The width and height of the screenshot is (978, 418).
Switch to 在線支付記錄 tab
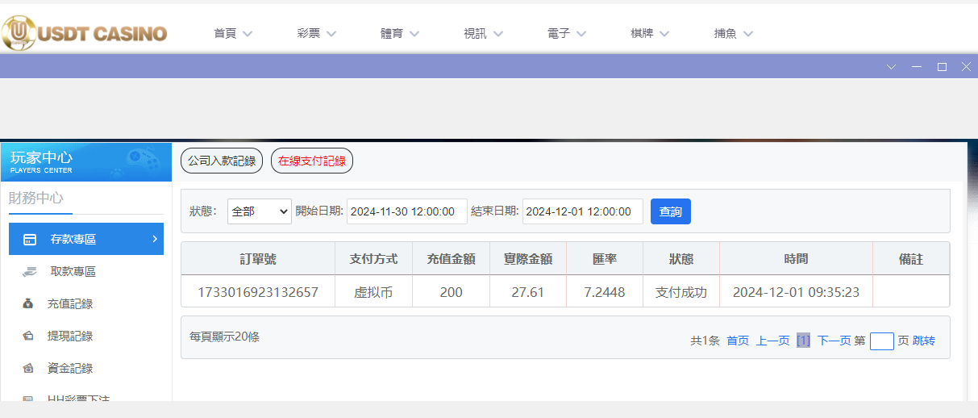coord(312,161)
